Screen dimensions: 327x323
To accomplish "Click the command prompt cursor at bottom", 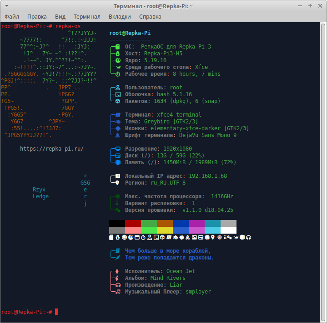I will coord(56,312).
